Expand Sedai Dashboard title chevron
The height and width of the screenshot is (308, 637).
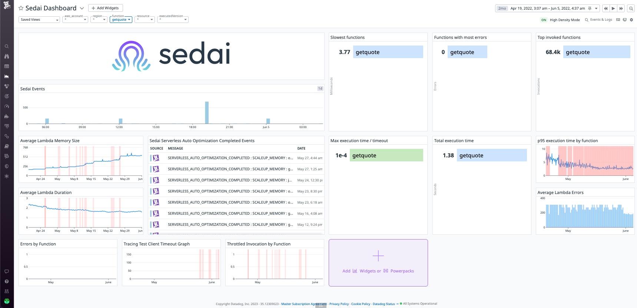(x=82, y=8)
